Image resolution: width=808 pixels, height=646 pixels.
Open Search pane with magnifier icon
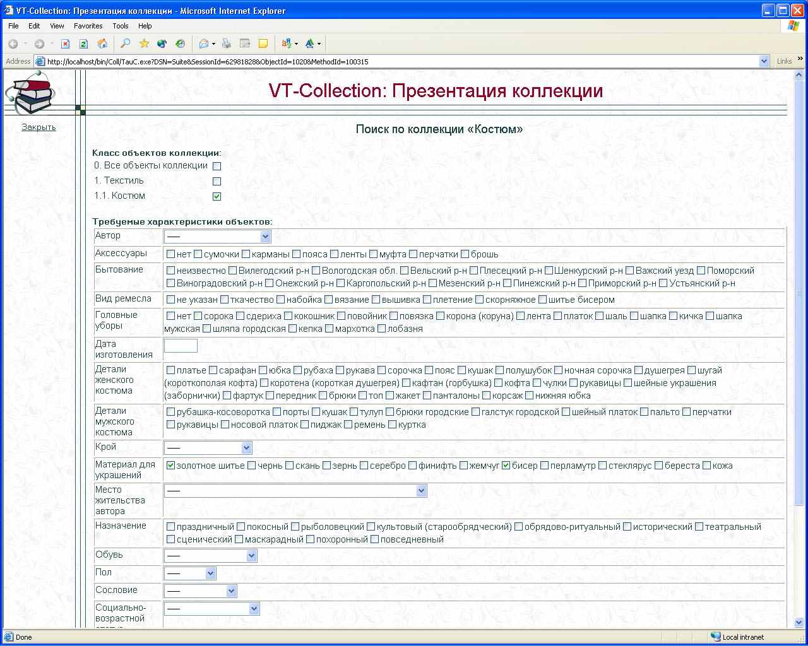click(126, 44)
